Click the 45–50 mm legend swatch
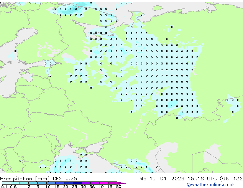 click(x=113, y=183)
